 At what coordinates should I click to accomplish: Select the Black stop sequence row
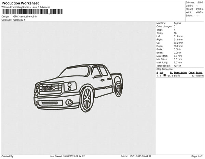[179, 75]
